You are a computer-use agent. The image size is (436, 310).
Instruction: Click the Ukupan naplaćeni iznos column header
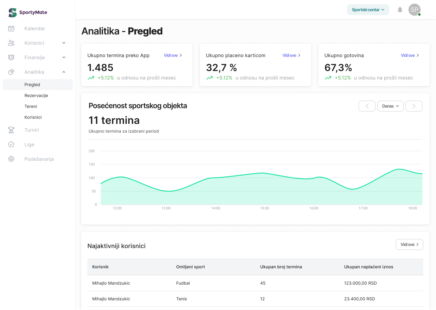point(369,267)
